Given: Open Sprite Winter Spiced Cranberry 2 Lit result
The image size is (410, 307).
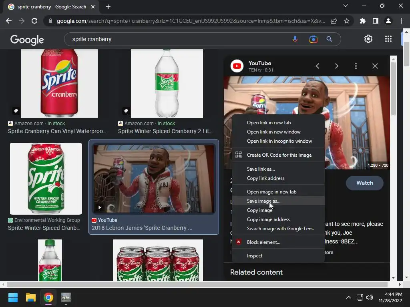Looking at the screenshot, I should pos(165,131).
